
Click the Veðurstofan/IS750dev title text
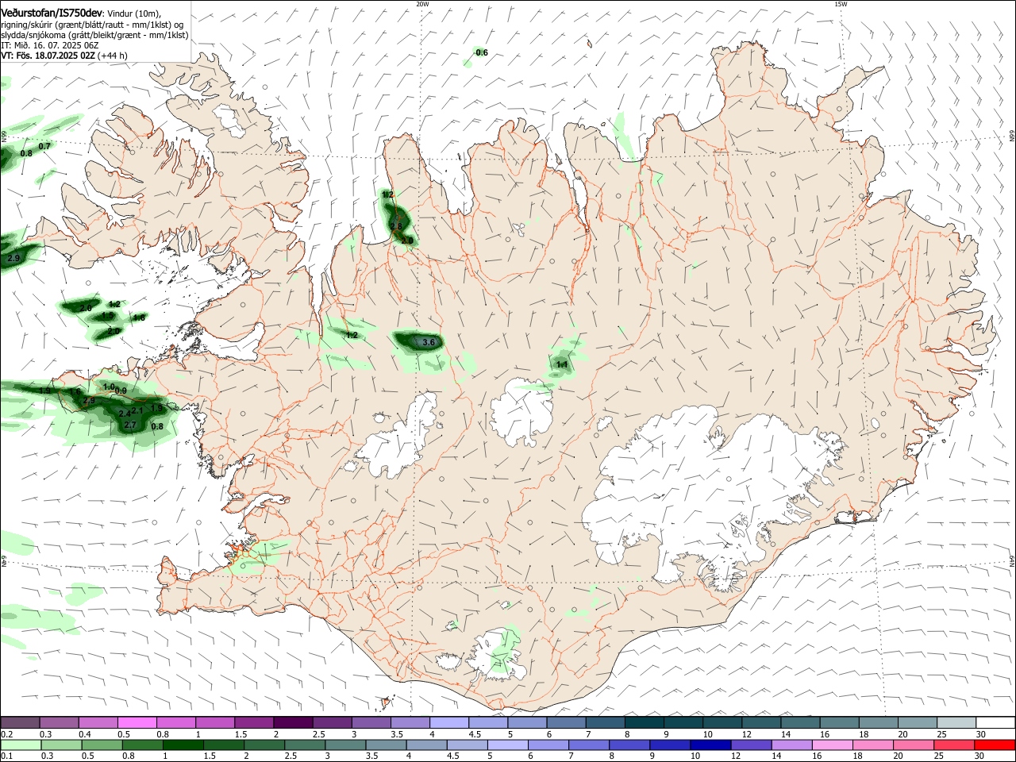pos(52,12)
